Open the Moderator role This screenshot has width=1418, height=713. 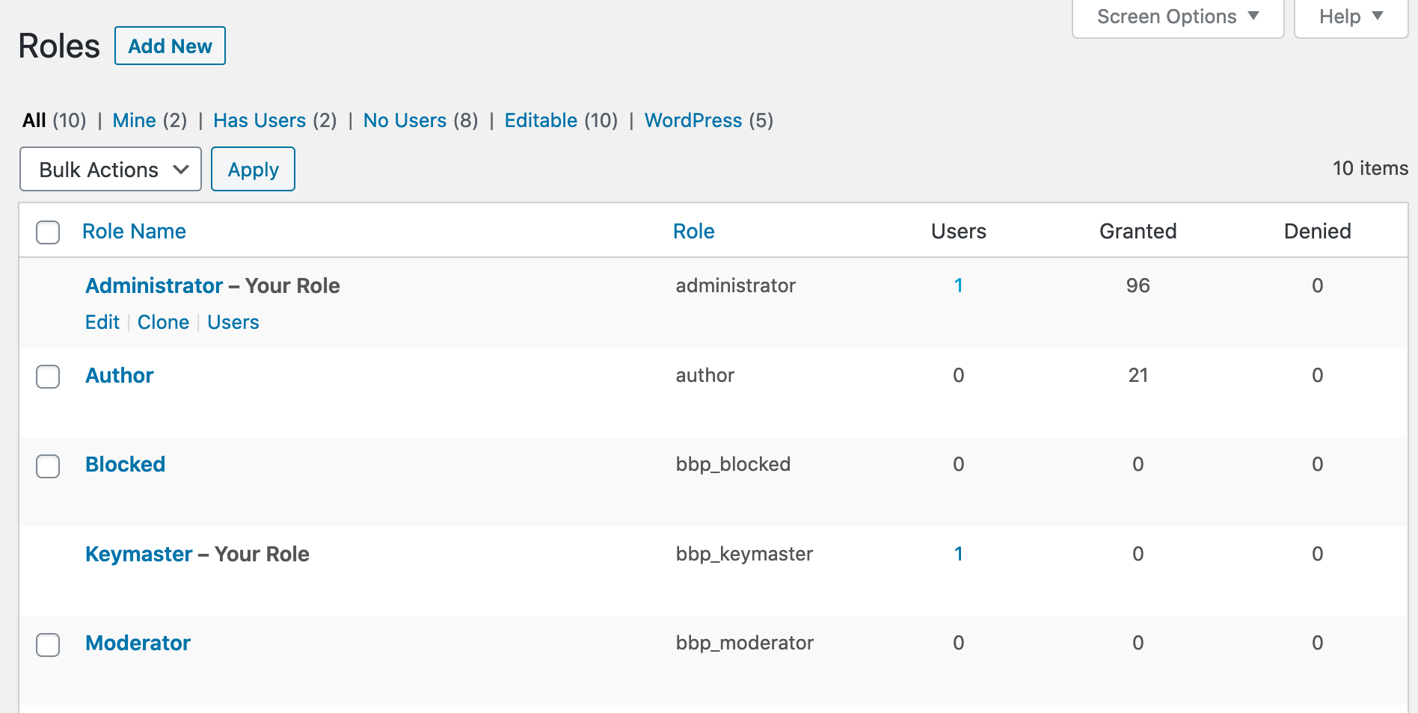(138, 643)
